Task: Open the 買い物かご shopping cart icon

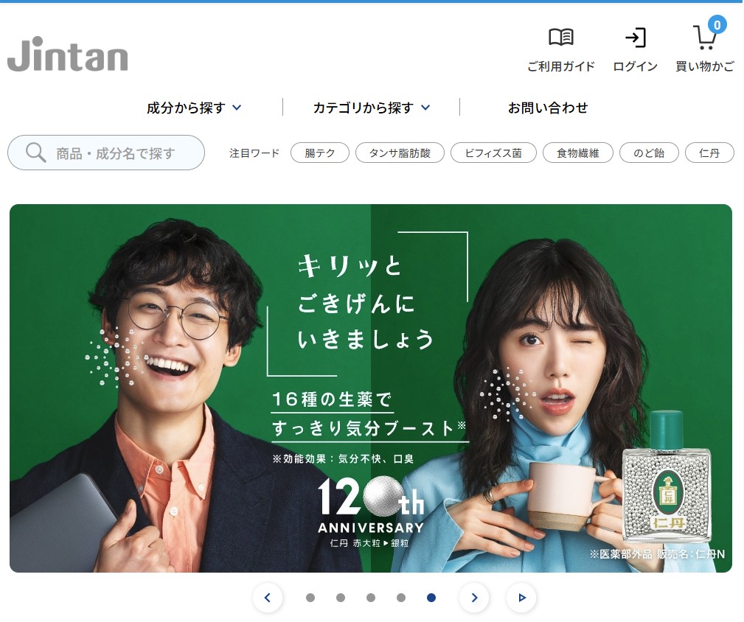Action: (x=704, y=38)
